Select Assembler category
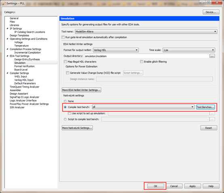This screenshot has height=193, width=224. click(x=15, y=90)
